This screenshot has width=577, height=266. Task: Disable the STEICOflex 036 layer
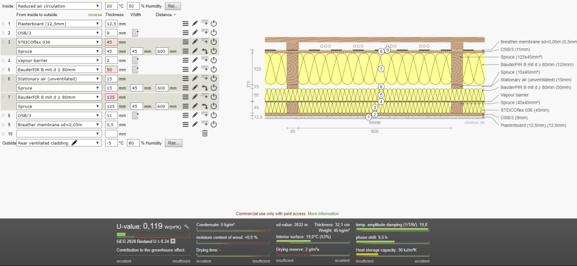(214, 42)
